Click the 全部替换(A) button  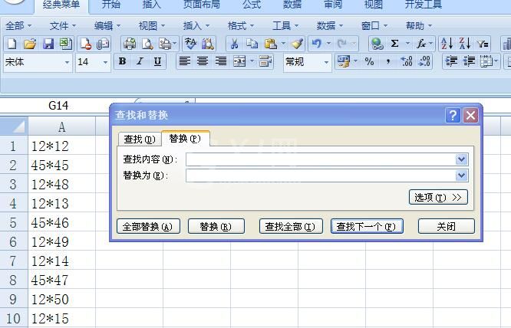coord(148,226)
